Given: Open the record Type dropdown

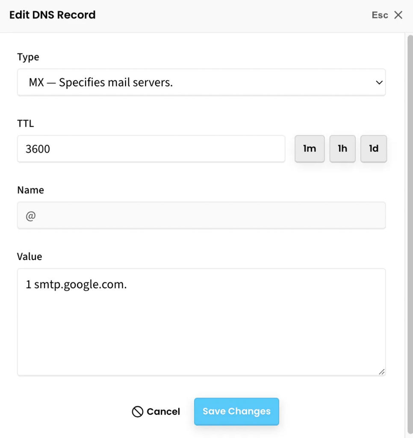Looking at the screenshot, I should click(x=201, y=83).
